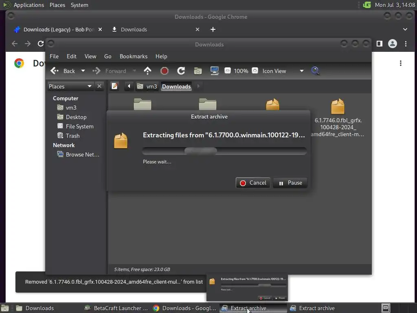This screenshot has height=313, width=417.
Task: Reload the Downloads folder in the file manager
Action: click(x=181, y=71)
